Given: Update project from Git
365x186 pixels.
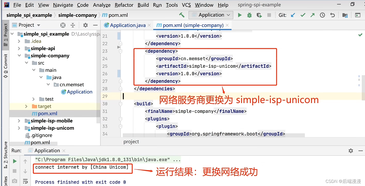Looking at the screenshot, I should coord(293,15).
